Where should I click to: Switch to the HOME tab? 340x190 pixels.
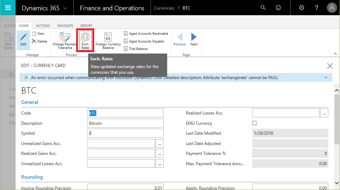24,26
